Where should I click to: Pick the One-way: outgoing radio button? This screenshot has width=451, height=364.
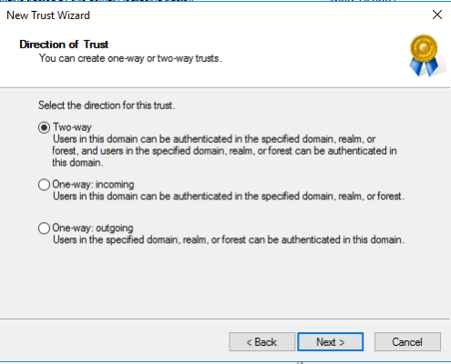pyautogui.click(x=44, y=228)
